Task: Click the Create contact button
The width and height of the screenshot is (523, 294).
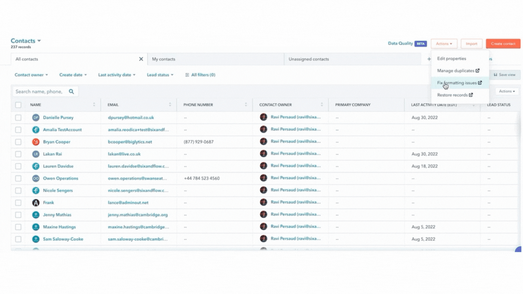Action: click(x=503, y=44)
